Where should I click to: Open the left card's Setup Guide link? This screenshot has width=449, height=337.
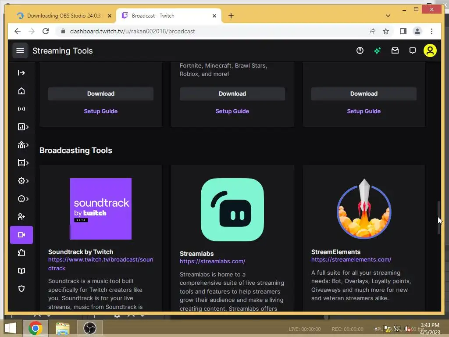tap(101, 111)
